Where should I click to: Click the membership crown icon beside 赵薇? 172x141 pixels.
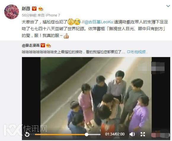[41, 9]
